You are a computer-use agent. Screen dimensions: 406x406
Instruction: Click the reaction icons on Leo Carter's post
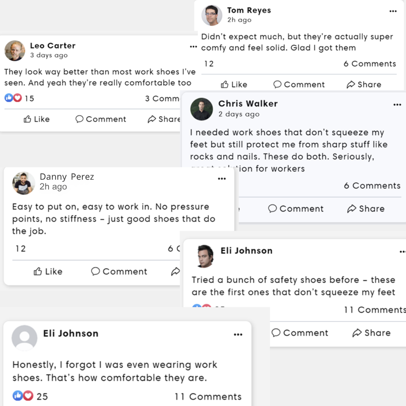[13, 98]
